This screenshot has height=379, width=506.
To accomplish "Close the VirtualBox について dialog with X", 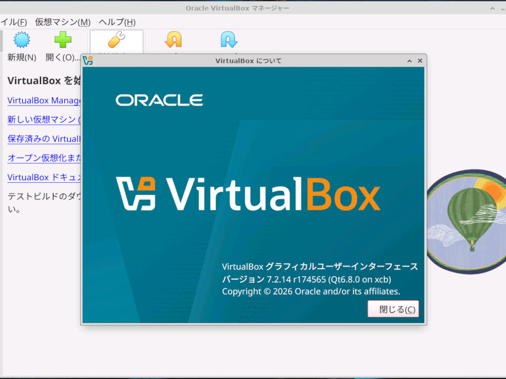I will coord(420,61).
